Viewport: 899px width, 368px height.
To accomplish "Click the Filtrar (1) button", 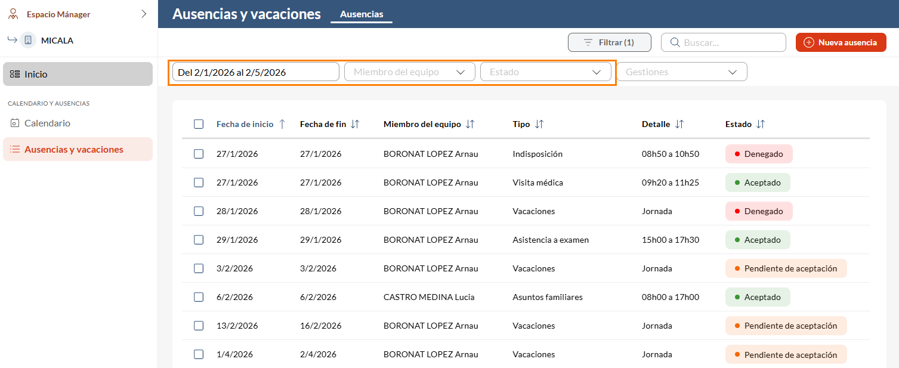I will [608, 42].
